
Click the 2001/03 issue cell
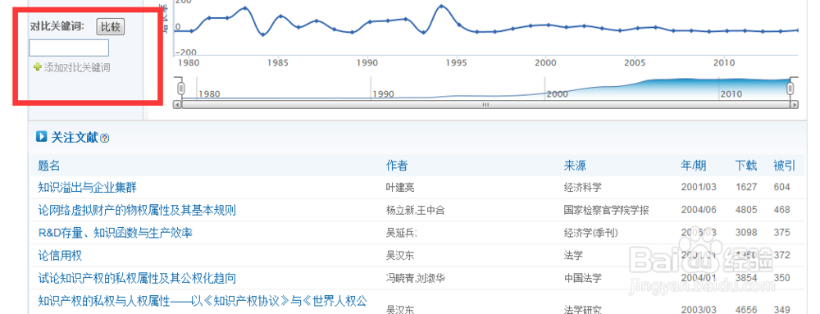699,188
